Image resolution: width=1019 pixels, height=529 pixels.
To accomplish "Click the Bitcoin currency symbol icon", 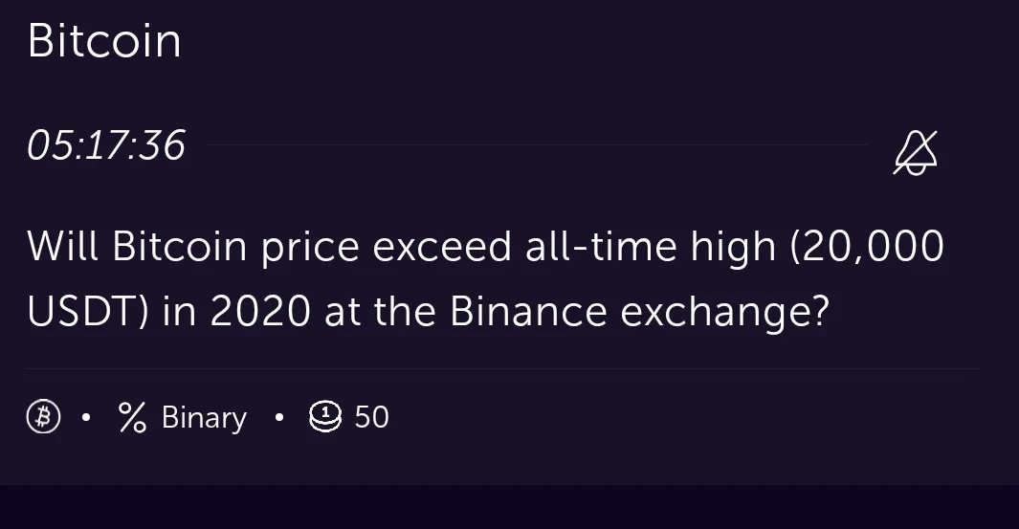I will pyautogui.click(x=44, y=416).
